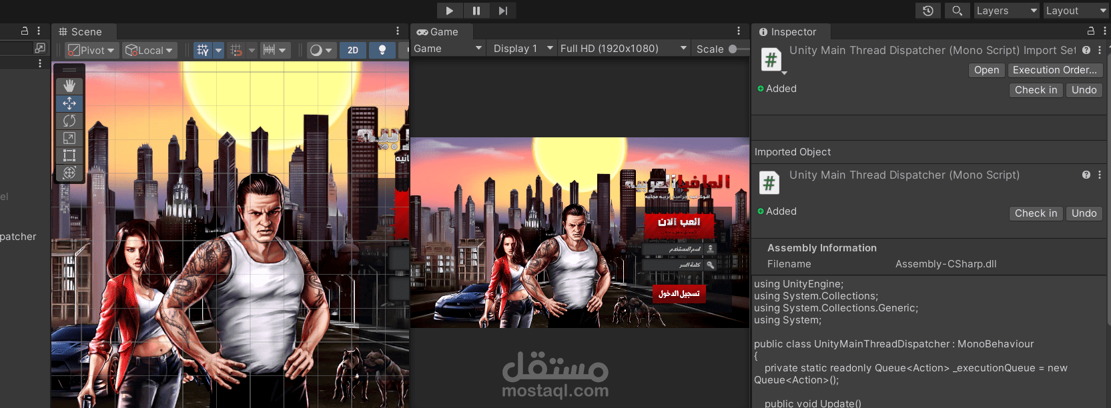The image size is (1111, 408).
Task: Click the Assembly-CSharp.dll filename value
Action: 946,264
